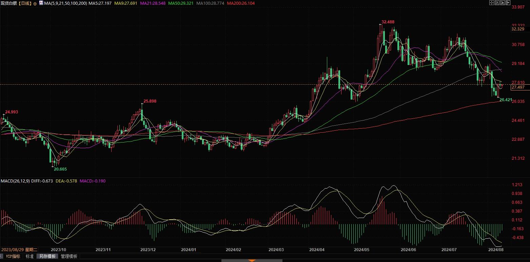Click the 0.938 MACD axis value
The height and width of the screenshot is (262, 530).
pyautogui.click(x=517, y=194)
